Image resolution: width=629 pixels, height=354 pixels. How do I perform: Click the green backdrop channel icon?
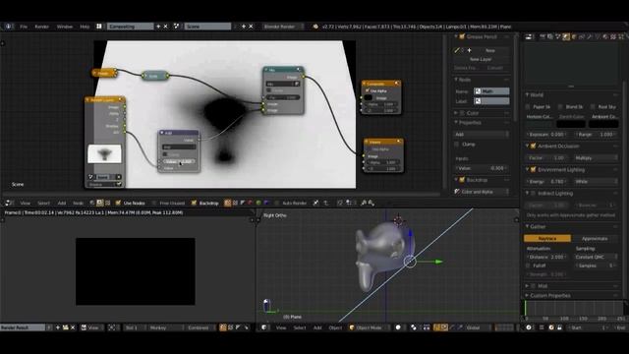click(x=258, y=204)
